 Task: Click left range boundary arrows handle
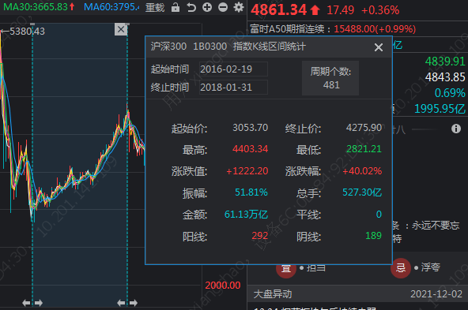point(32,303)
